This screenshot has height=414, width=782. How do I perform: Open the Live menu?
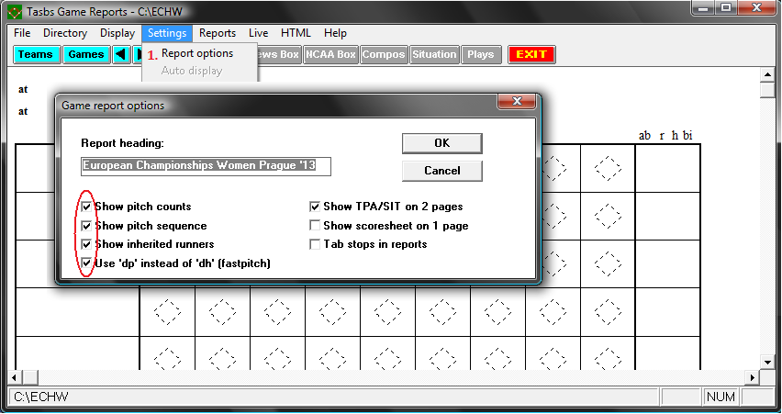pyautogui.click(x=258, y=33)
